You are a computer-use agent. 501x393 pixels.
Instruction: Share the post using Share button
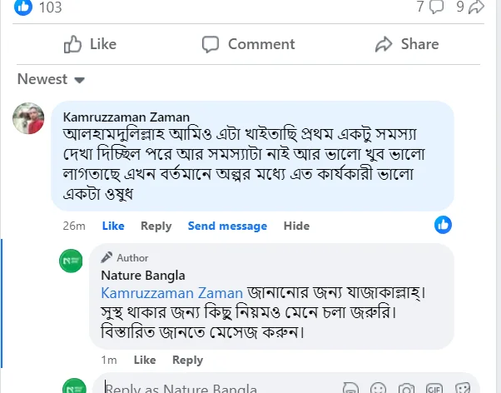click(x=407, y=44)
